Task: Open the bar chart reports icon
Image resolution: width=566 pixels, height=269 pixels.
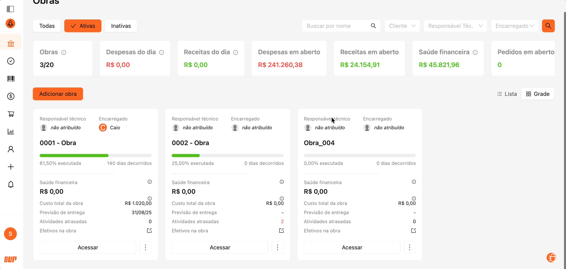Action: tap(11, 132)
